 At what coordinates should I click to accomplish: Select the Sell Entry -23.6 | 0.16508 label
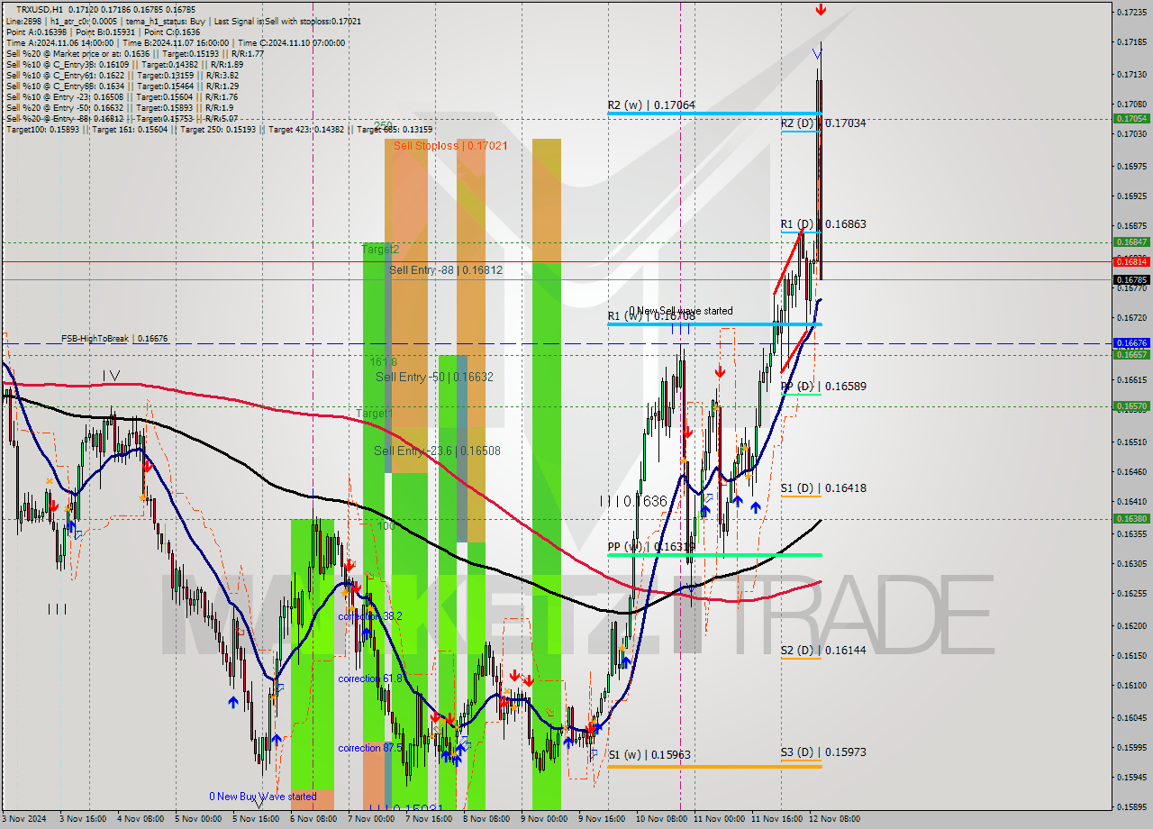pyautogui.click(x=437, y=451)
